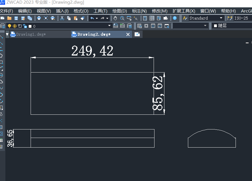Screen dimensions: 252x181
Task: Click the Save All drawings icon
Action: pyautogui.click(x=30, y=18)
